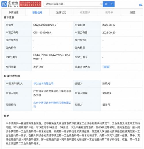This screenshot has height=149, width=144.
Task: Click the postal code 518129
Action: [107, 93]
